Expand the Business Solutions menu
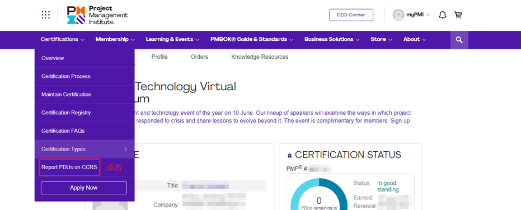The width and height of the screenshot is (521, 210). click(x=332, y=39)
